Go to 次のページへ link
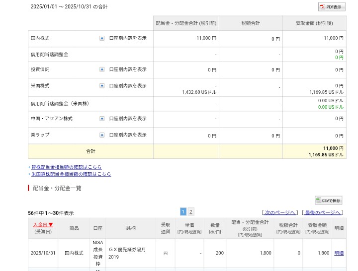Viewport: 358px width, 271px height. click(280, 213)
